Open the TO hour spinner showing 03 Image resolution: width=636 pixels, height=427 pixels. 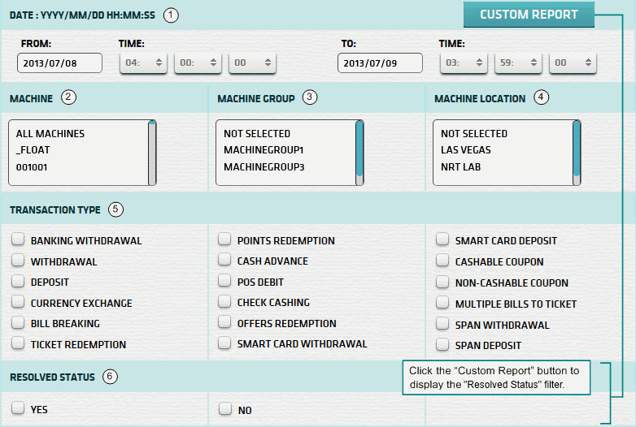coord(464,63)
